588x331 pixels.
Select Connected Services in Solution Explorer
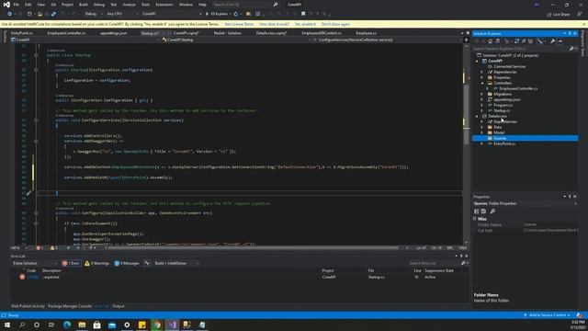tap(510, 66)
